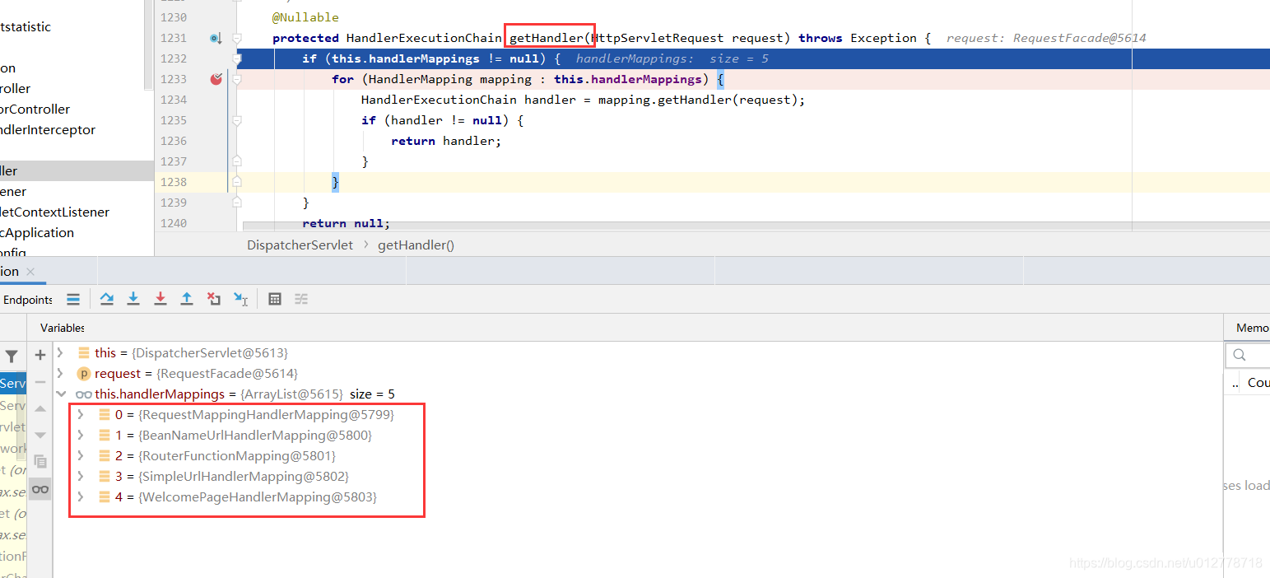Collapse fold marker at line 1235

click(x=237, y=120)
